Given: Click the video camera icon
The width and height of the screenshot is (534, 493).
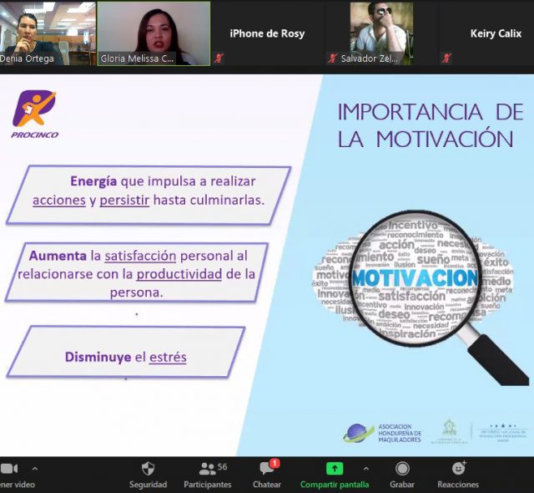Looking at the screenshot, I should [8, 469].
